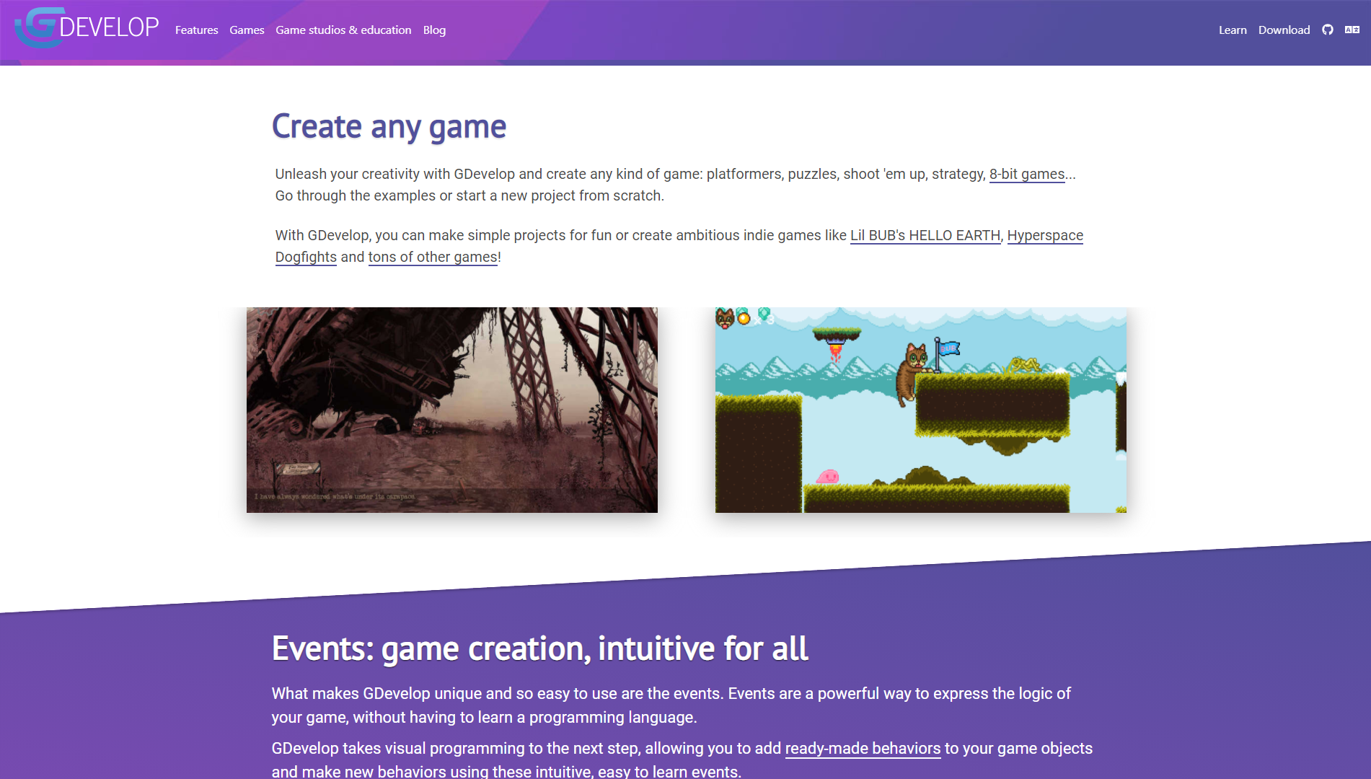Click the Events: game creation heading
Viewport: 1371px width, 779px height.
539,648
